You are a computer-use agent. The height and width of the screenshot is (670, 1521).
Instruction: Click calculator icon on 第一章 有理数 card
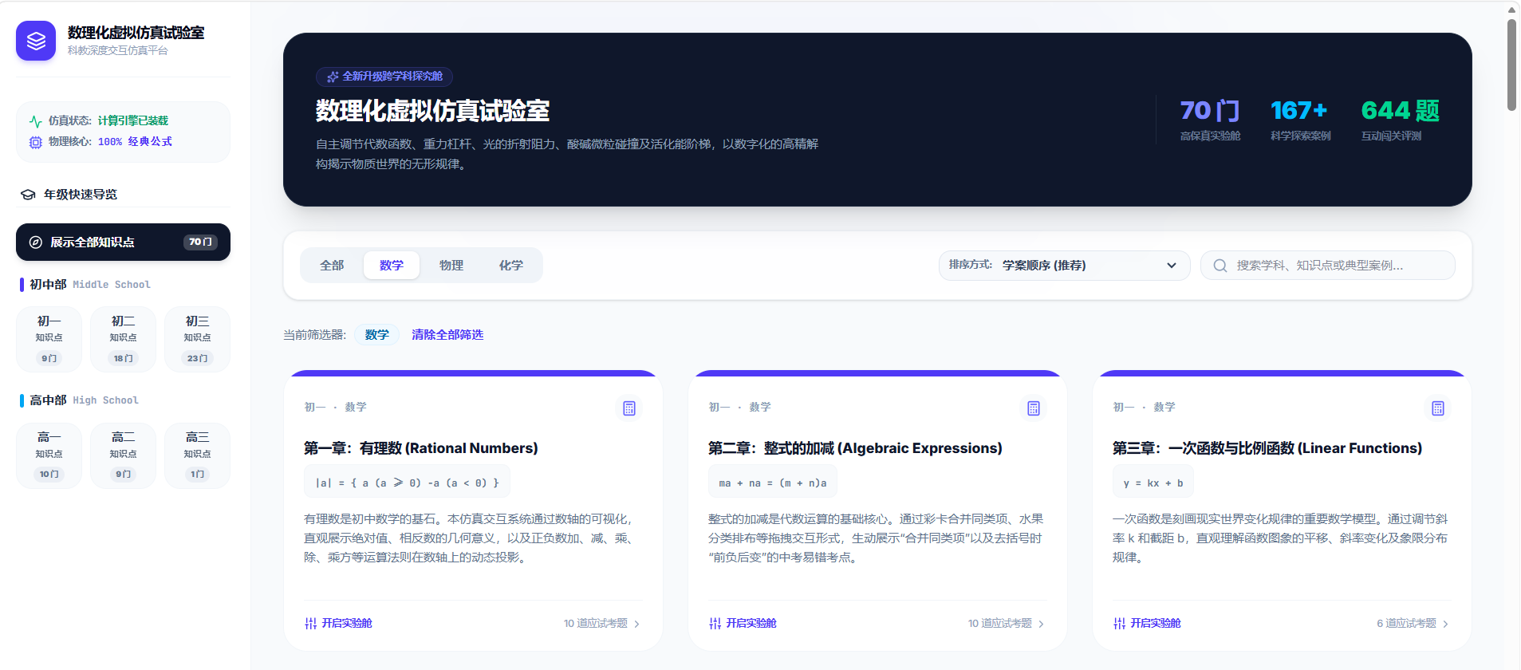point(629,408)
